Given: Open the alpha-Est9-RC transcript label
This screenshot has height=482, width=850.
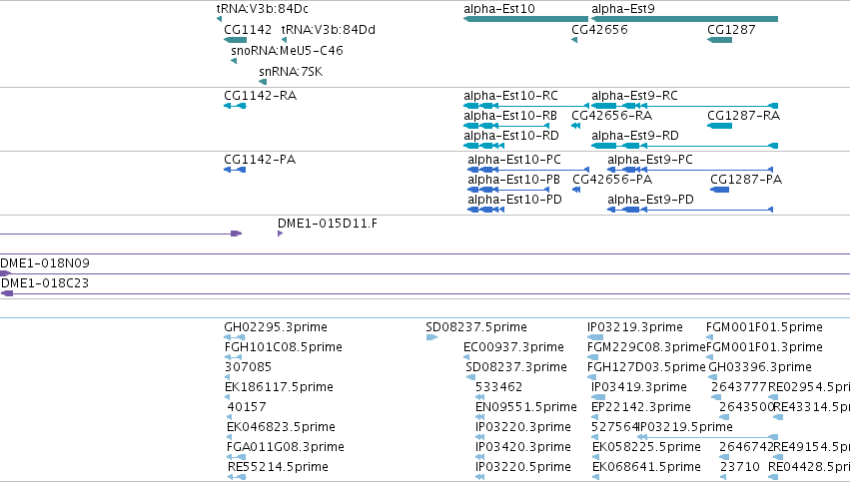Looking at the screenshot, I should (x=634, y=96).
